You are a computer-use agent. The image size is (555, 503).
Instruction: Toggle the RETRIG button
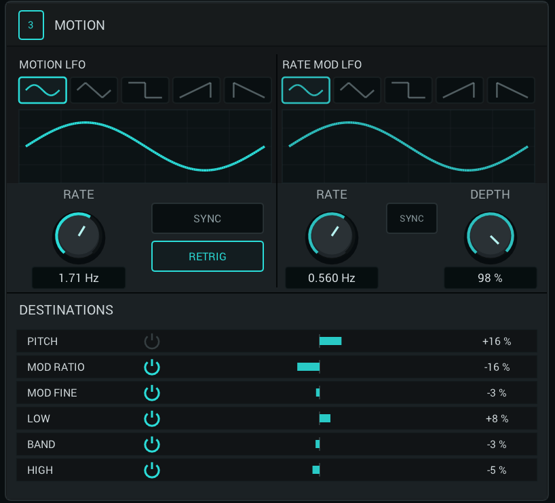tap(208, 256)
